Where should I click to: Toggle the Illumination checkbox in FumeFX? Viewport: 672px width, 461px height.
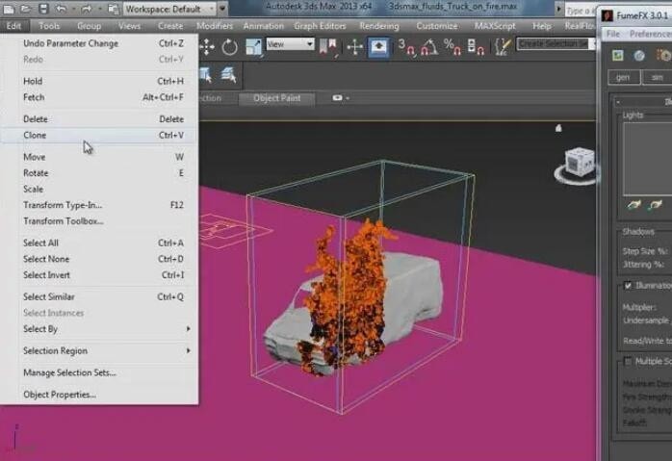coord(628,286)
